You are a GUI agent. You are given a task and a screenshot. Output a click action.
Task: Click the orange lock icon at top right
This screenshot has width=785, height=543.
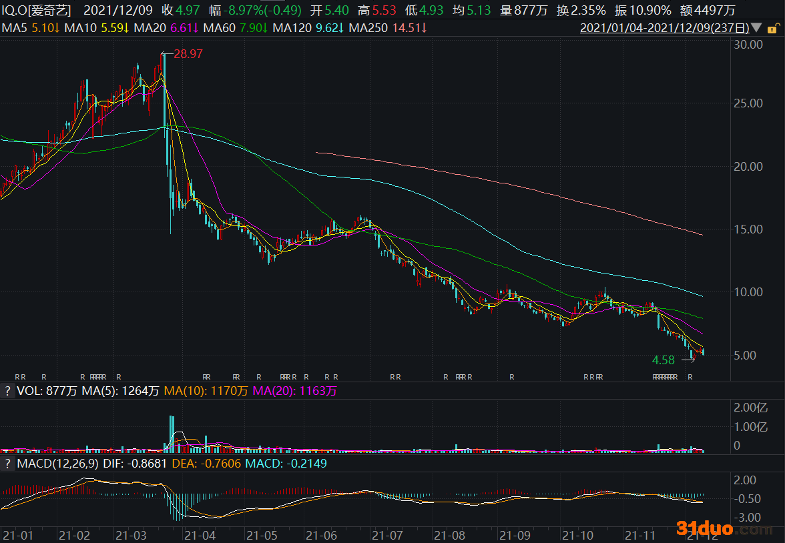[772, 29]
